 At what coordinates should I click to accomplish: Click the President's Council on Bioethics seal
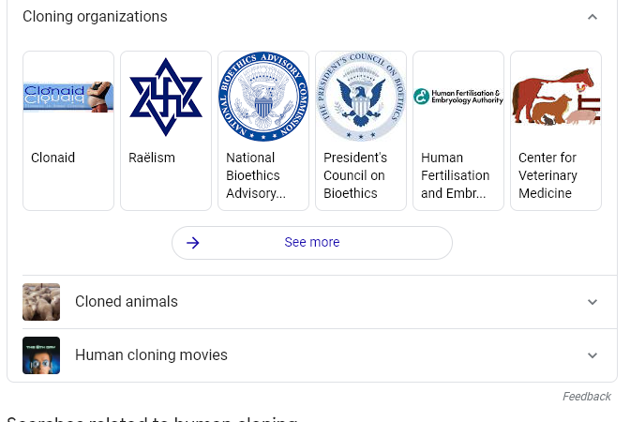coord(361,97)
